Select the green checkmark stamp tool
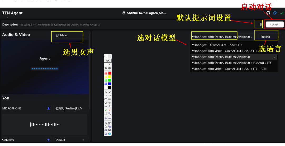The image size is (285, 146). click(x=106, y=110)
